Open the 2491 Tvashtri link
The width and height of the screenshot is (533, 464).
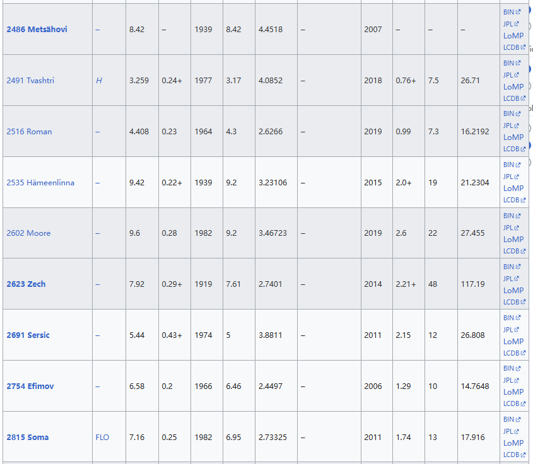(30, 81)
